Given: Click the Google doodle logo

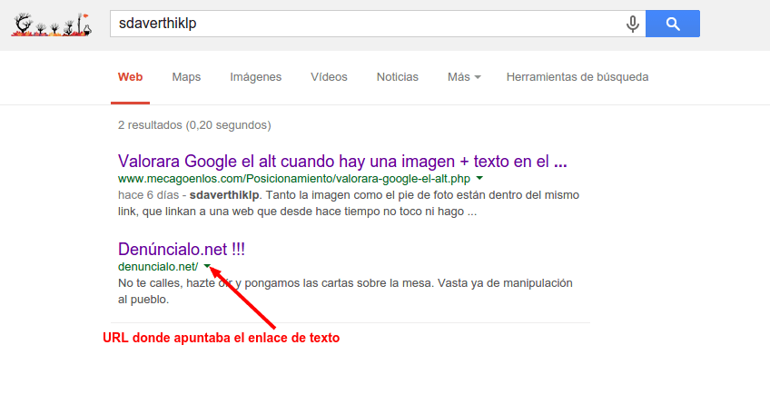Looking at the screenshot, I should coord(52,25).
